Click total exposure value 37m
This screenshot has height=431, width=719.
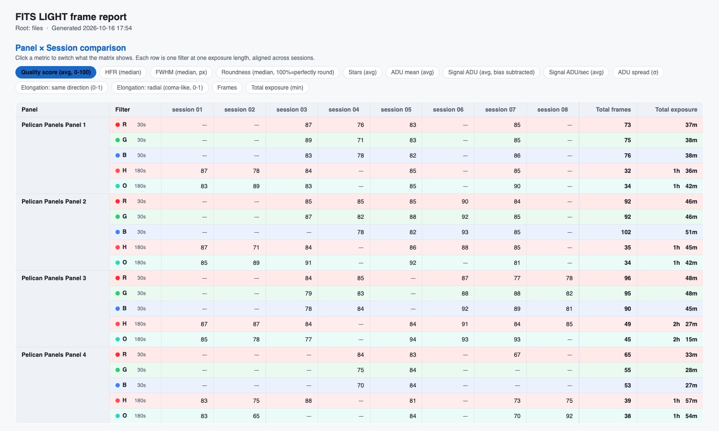(691, 125)
